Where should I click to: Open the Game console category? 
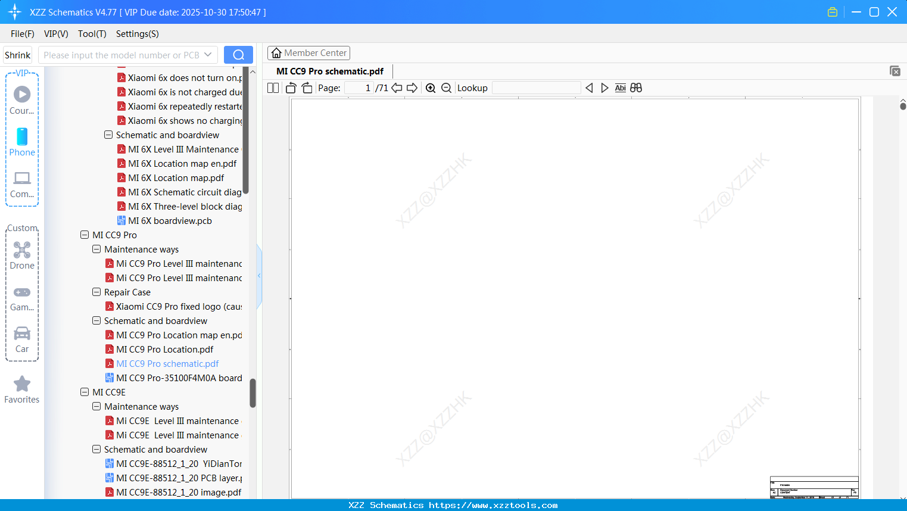click(22, 298)
